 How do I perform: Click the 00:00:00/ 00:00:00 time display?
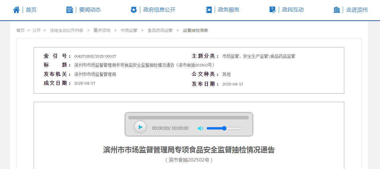click(x=170, y=128)
